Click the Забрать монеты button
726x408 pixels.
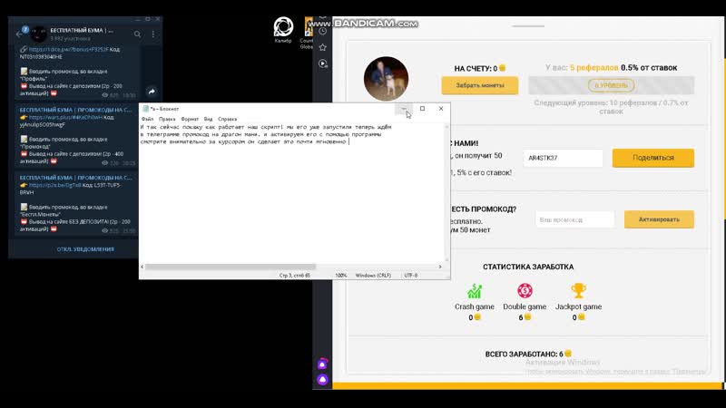[480, 85]
